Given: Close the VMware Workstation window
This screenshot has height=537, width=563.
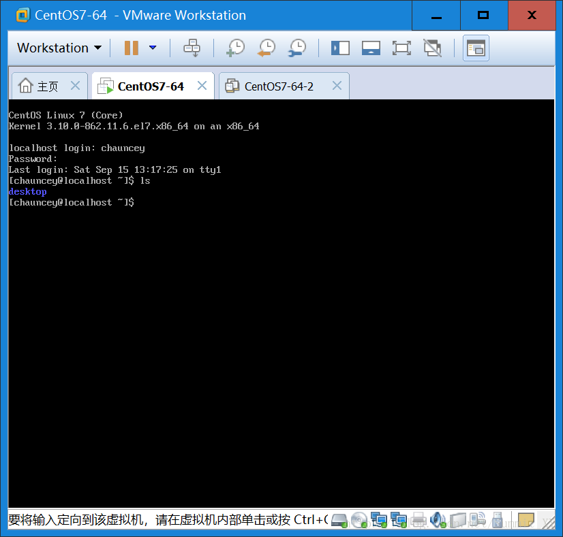Looking at the screenshot, I should click(532, 16).
